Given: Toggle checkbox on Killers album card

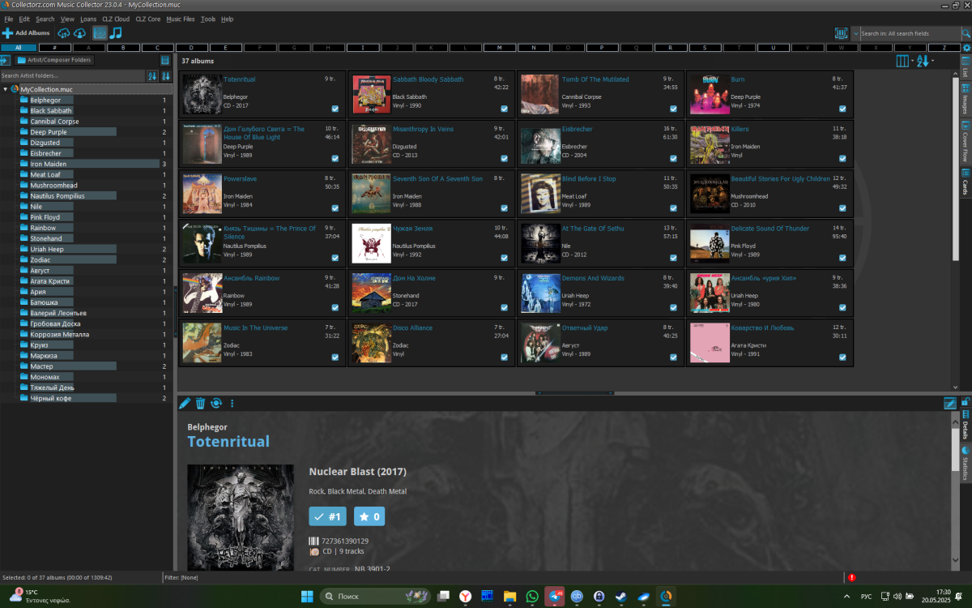Looking at the screenshot, I should (842, 158).
